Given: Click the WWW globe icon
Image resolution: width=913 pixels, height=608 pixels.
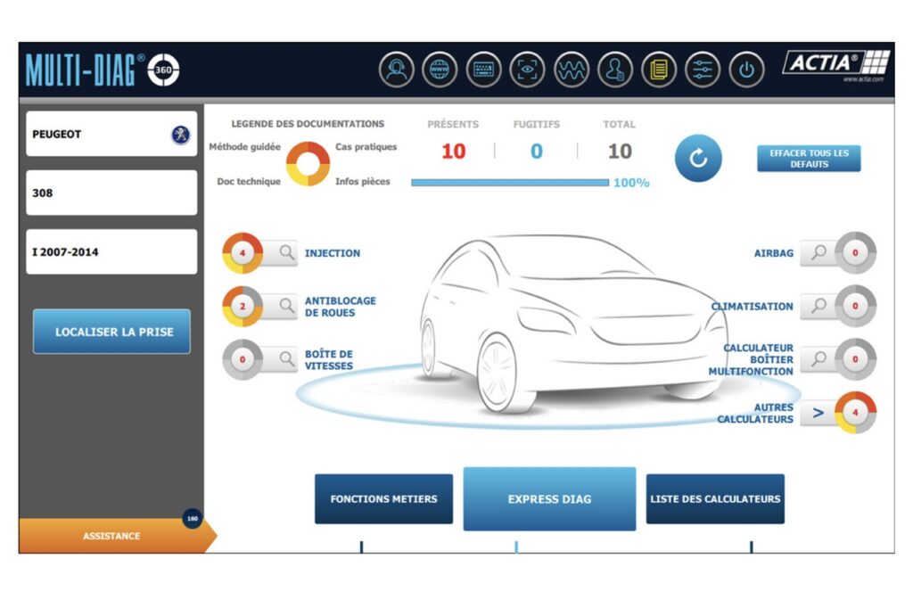Looking at the screenshot, I should (440, 70).
